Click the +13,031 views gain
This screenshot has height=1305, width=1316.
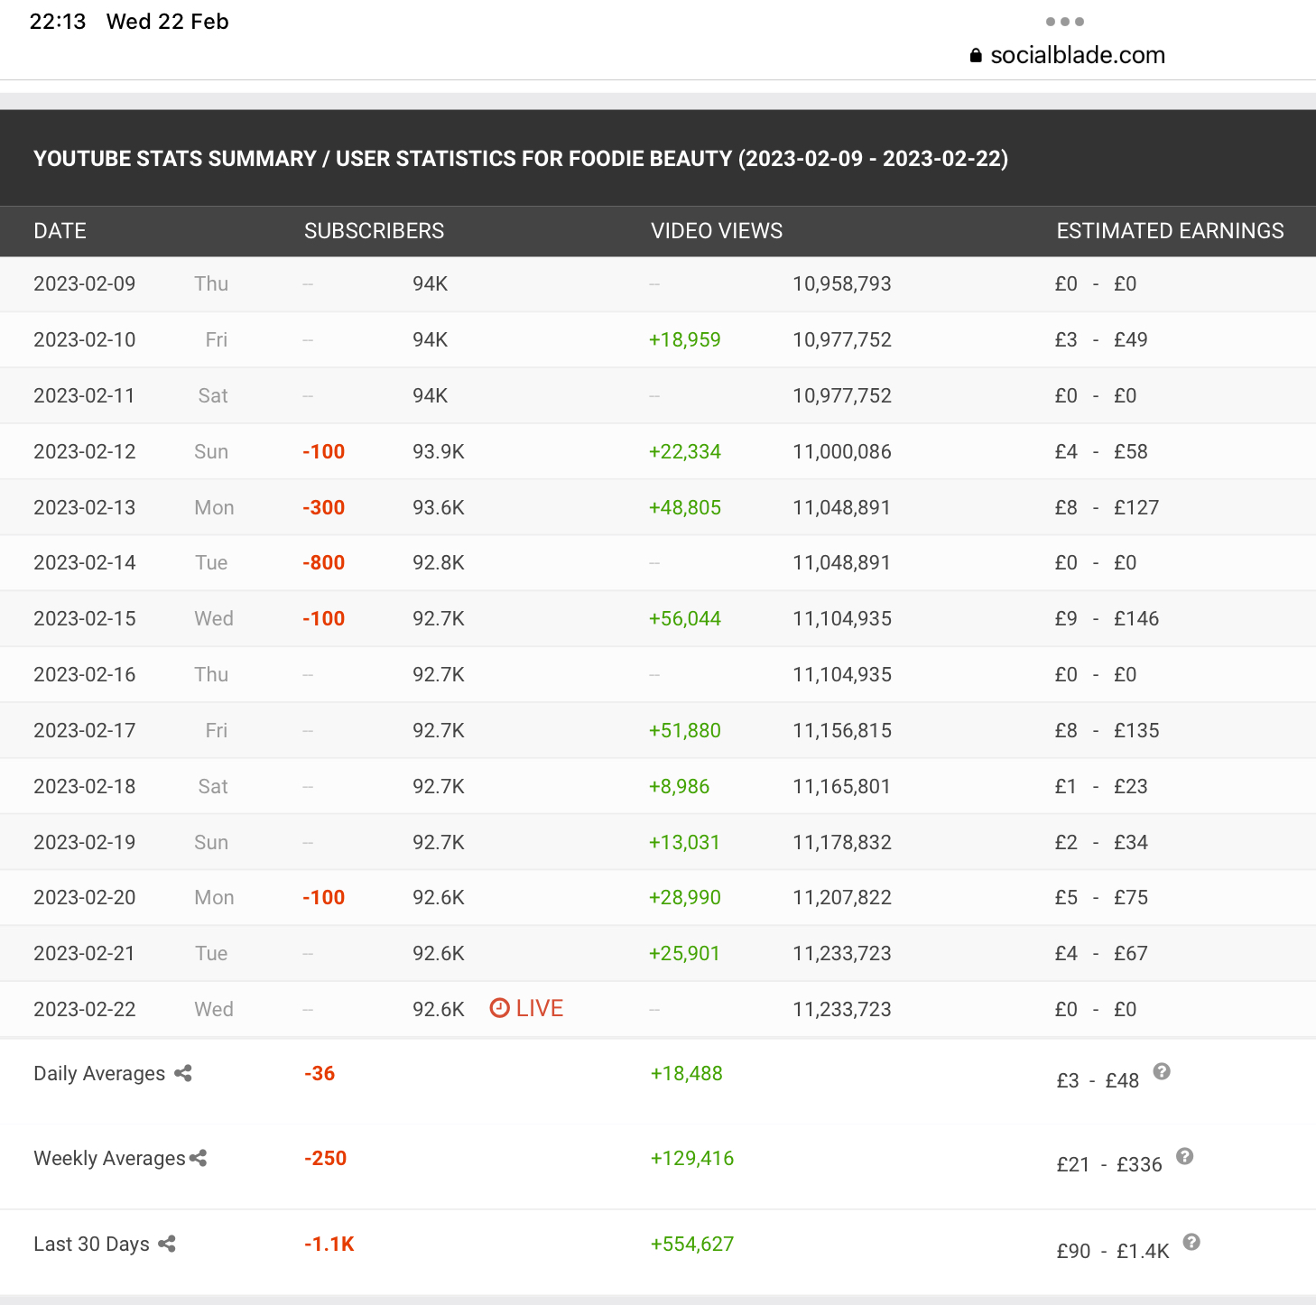click(685, 842)
